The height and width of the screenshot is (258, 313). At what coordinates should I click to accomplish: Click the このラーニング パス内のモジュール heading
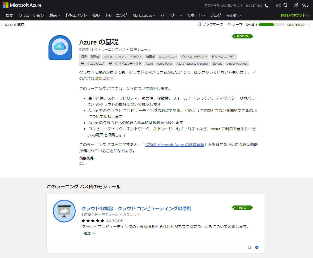(84, 187)
